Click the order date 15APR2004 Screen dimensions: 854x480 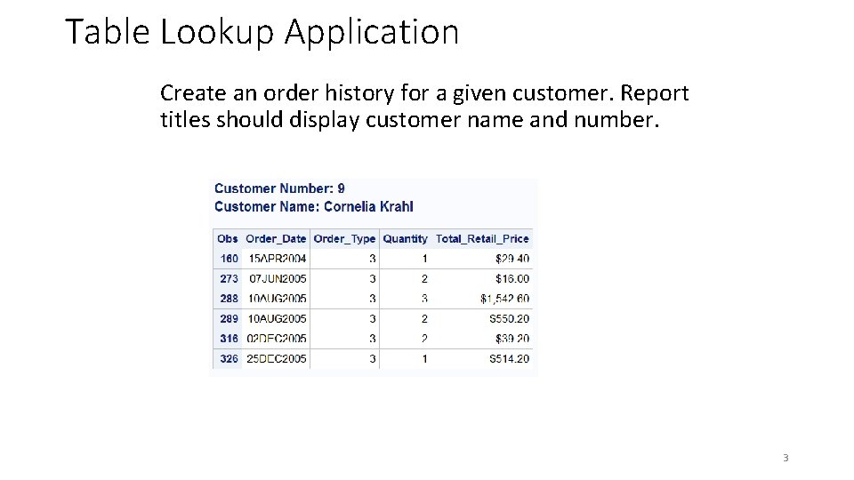pyautogui.click(x=278, y=259)
